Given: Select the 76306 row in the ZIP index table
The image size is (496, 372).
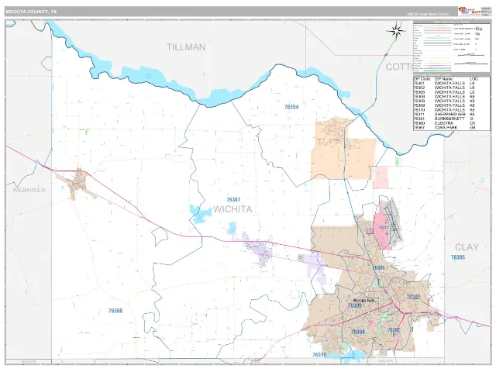Looking at the screenshot, I should 451,96.
